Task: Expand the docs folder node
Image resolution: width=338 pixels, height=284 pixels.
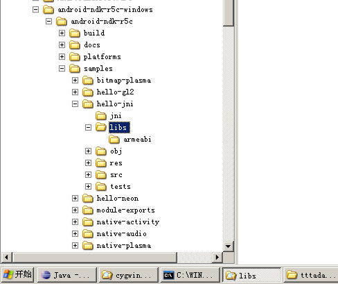Action: (62, 45)
